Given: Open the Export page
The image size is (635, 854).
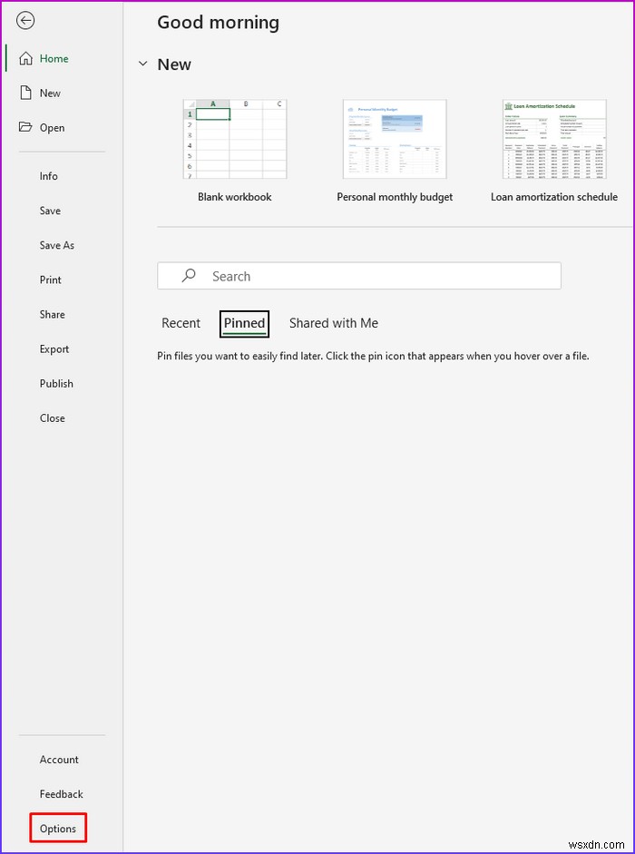Looking at the screenshot, I should tap(54, 349).
